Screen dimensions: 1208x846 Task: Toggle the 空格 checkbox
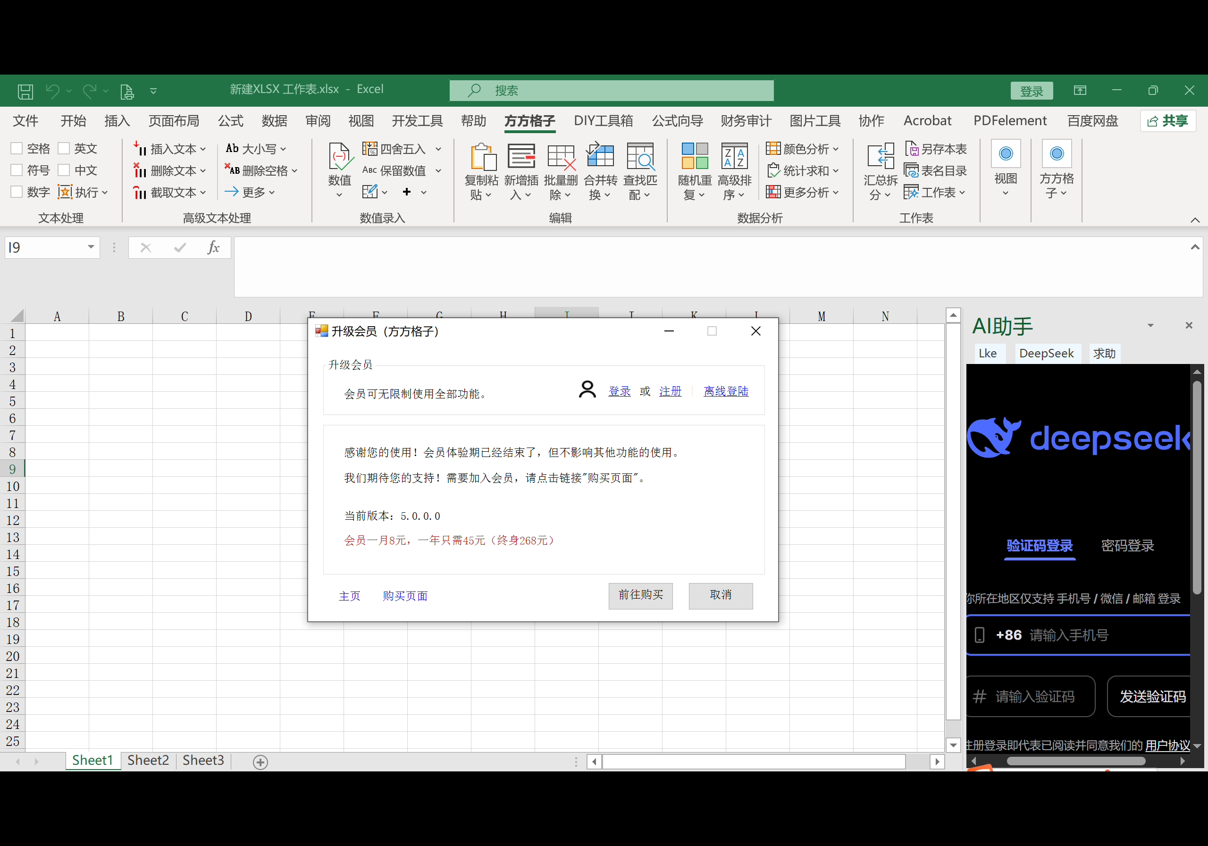click(17, 149)
